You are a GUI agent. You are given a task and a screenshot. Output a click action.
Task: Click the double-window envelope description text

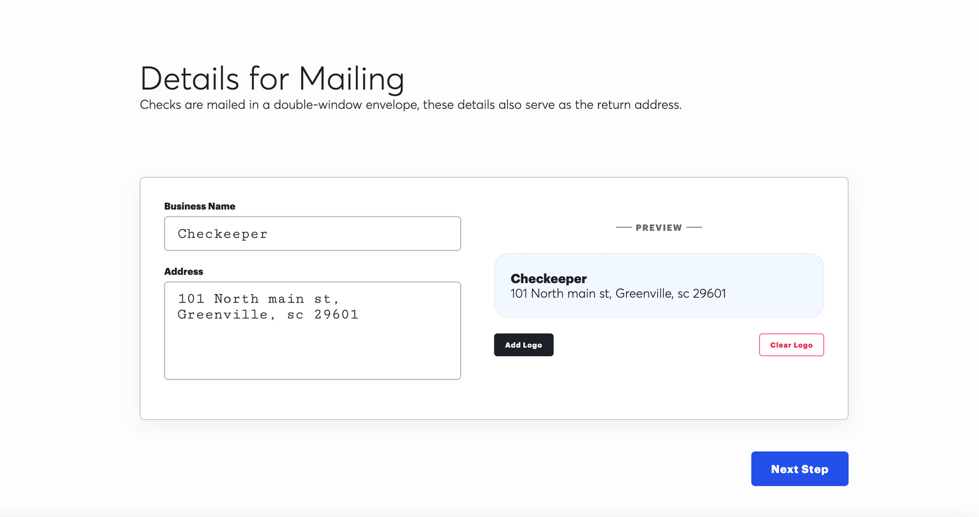tap(411, 105)
